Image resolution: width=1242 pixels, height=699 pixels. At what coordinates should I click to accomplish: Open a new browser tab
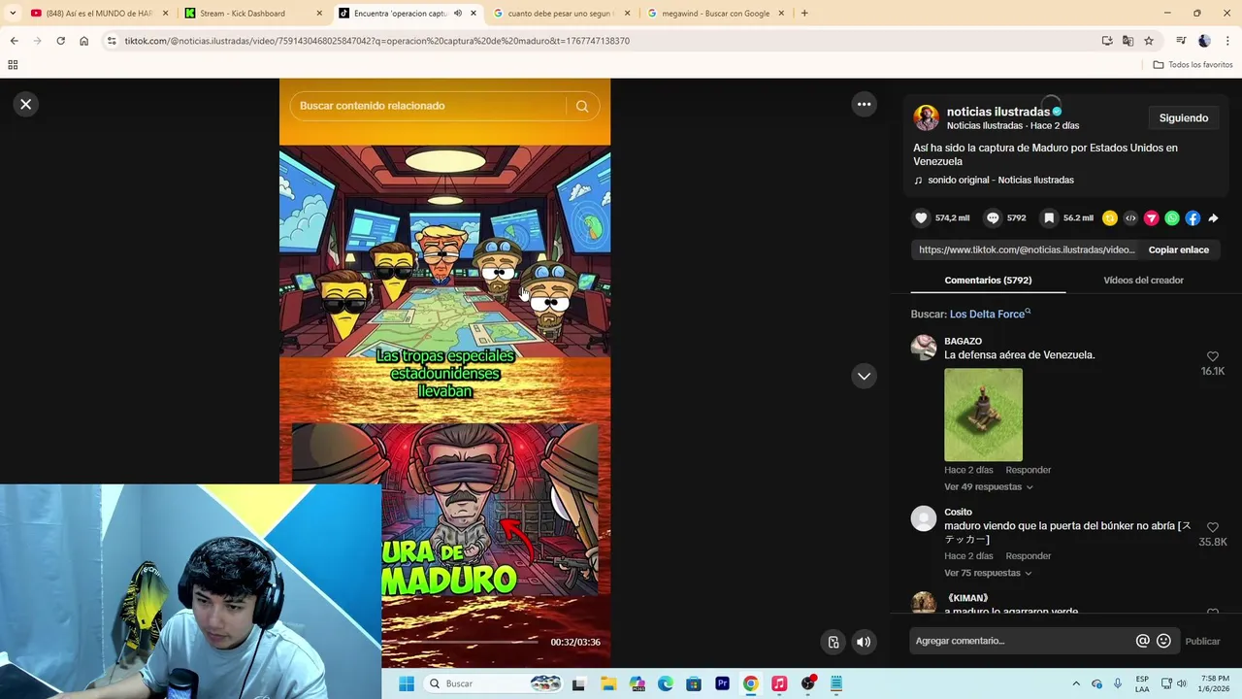(x=804, y=14)
